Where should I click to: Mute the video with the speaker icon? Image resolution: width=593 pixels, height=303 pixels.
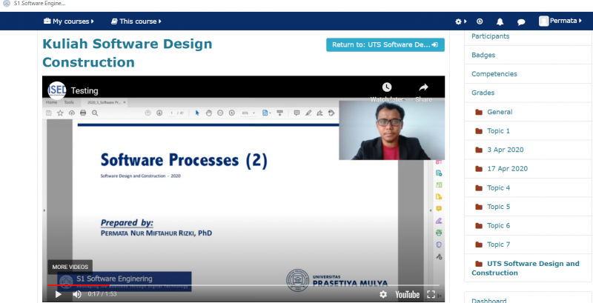click(77, 294)
